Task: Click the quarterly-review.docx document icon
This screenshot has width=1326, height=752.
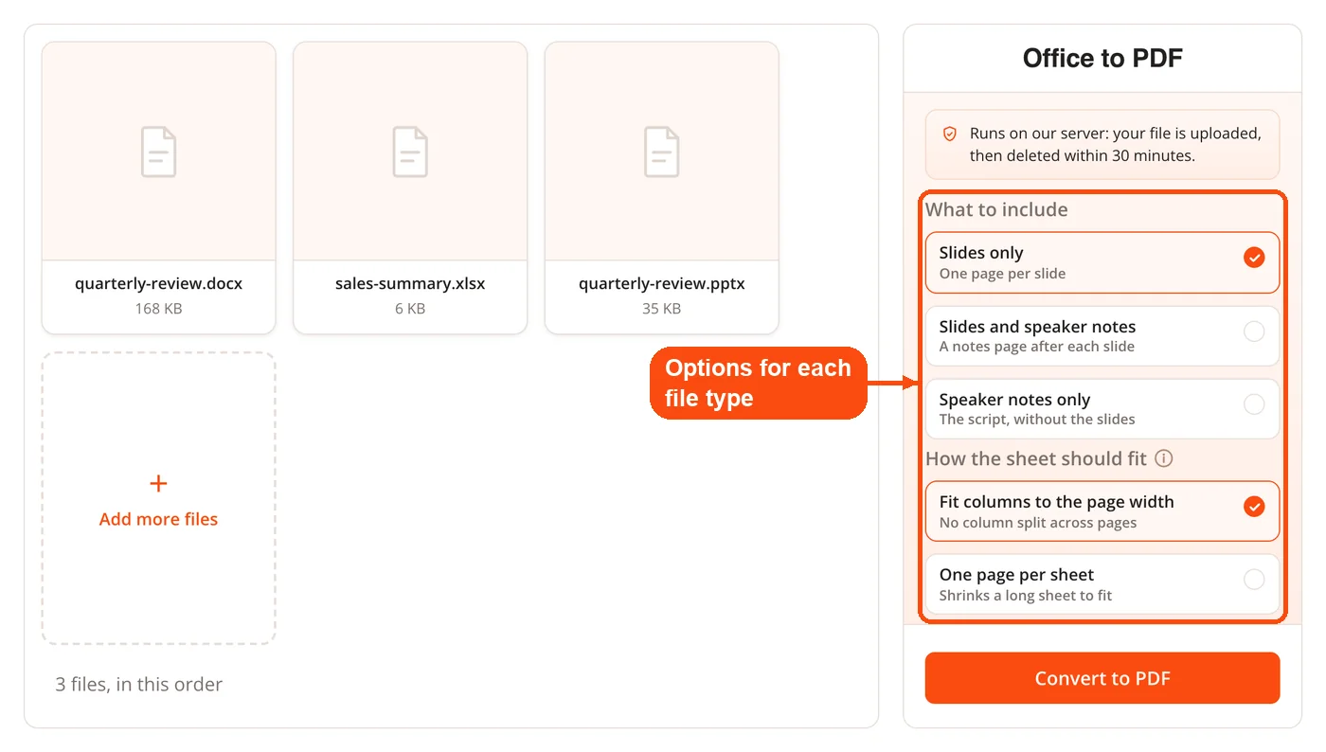Action: [159, 152]
